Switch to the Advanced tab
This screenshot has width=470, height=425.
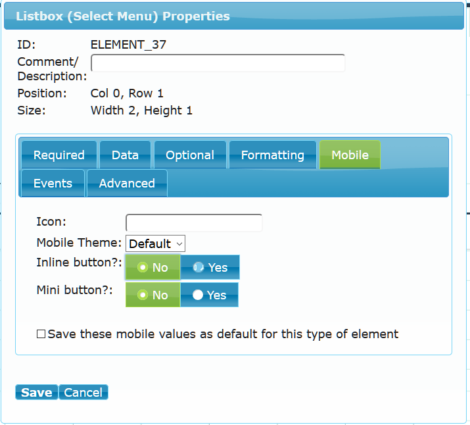(x=127, y=184)
